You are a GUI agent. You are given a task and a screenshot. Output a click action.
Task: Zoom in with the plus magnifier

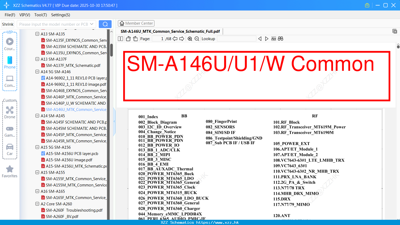[190, 39]
